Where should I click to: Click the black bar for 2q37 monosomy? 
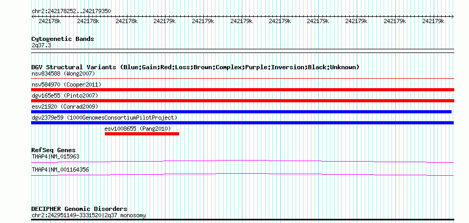coord(242,220)
